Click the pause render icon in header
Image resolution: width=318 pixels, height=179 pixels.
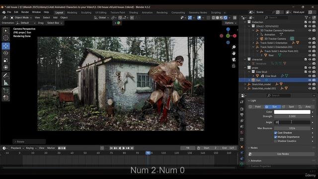pos(235,18)
